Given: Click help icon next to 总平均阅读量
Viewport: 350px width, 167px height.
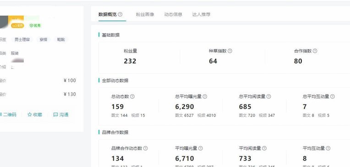Looking at the screenshot, I should 269,97.
